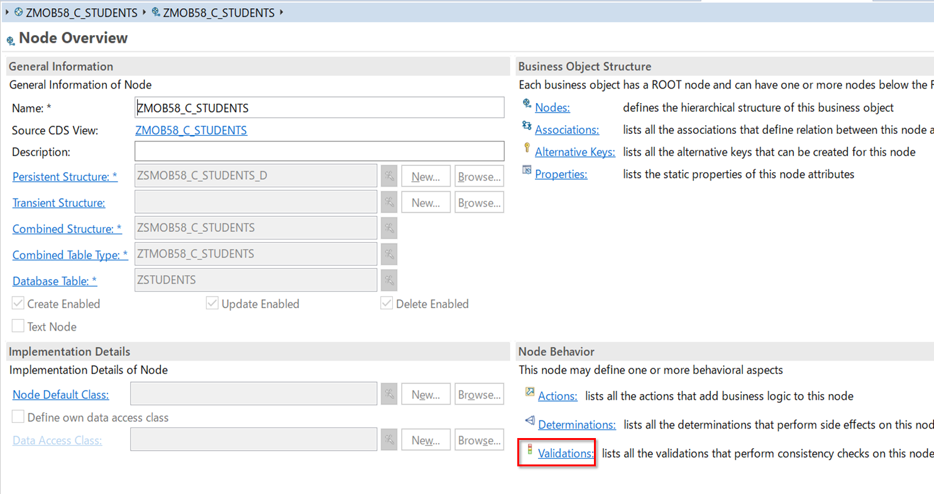Viewport: 934px width, 494px height.
Task: Click the Description input field
Action: 319,151
